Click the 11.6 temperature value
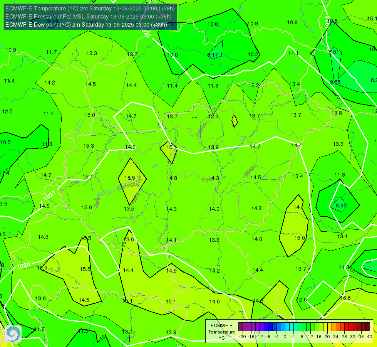 pos(39,329)
